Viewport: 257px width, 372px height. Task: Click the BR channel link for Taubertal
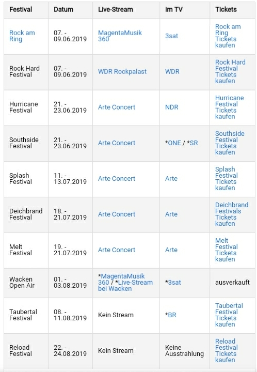click(172, 315)
